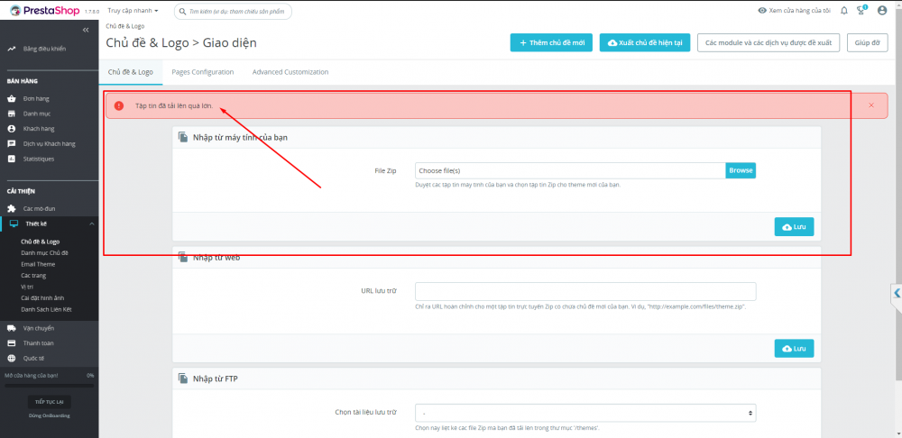Focus the URL lưu trữ input field

(x=585, y=291)
